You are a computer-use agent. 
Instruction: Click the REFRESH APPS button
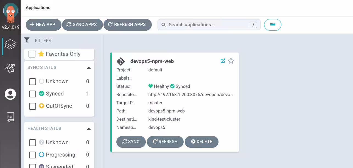pos(127,25)
